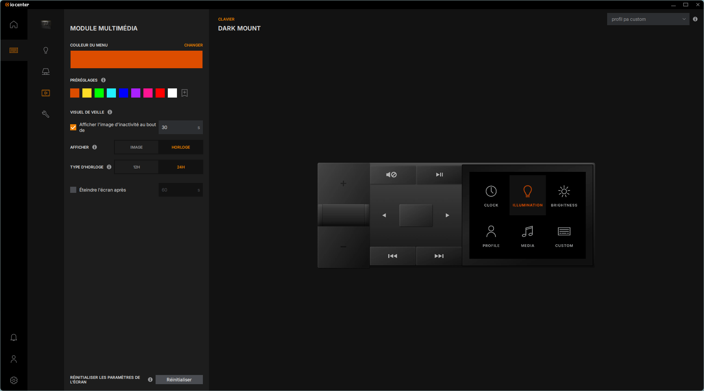The image size is (704, 391).
Task: Open the user account icon
Action: 14,359
